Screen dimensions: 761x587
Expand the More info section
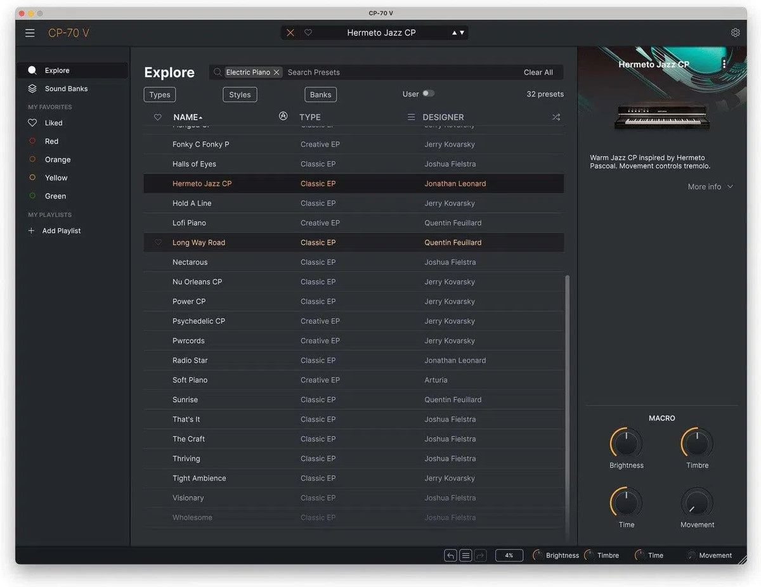[x=710, y=187]
